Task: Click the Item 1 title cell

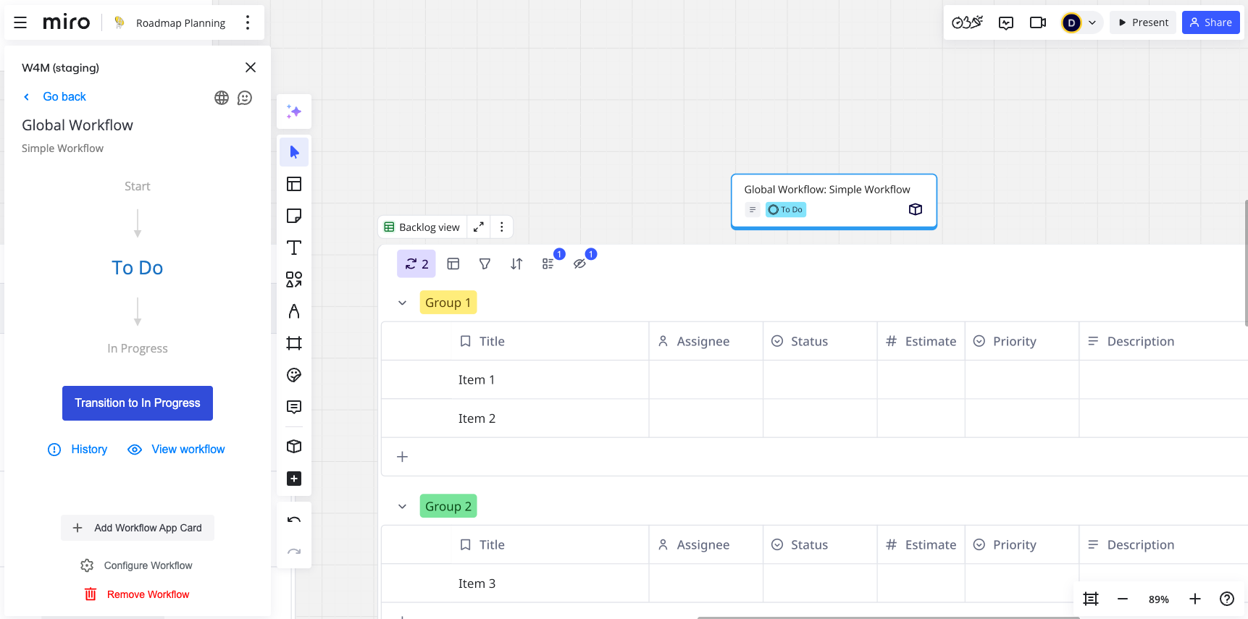Action: [x=477, y=380]
